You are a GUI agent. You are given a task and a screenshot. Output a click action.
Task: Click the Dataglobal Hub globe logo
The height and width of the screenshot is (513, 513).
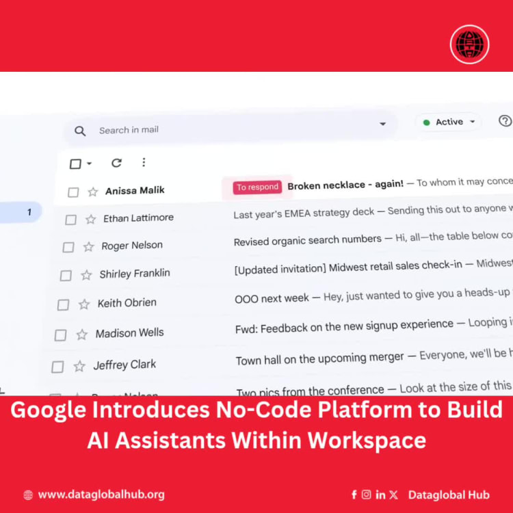tap(469, 44)
